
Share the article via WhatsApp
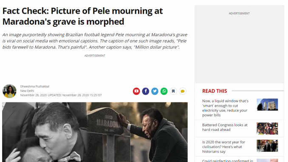(x=164, y=91)
